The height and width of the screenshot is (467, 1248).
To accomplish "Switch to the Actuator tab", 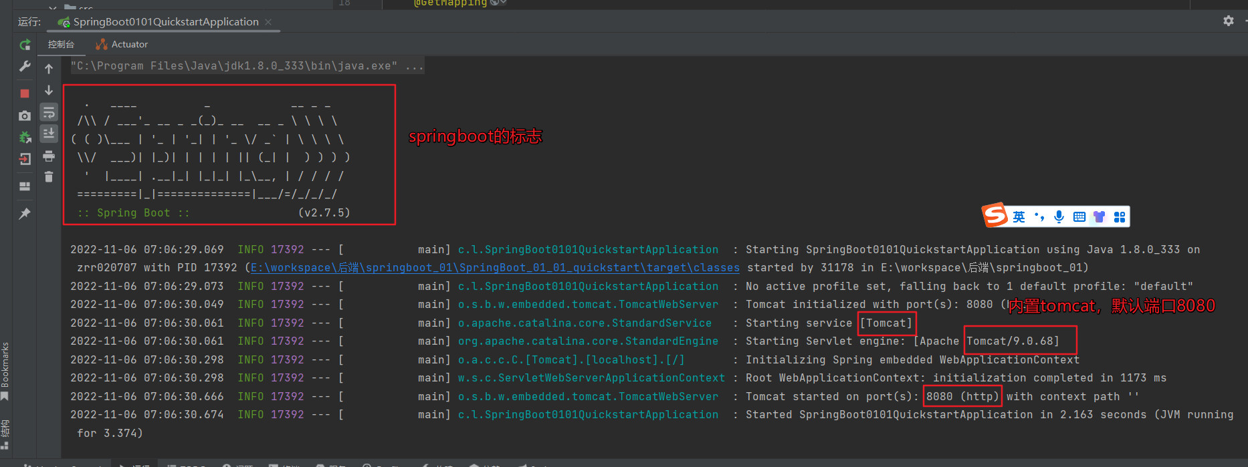I will coord(122,44).
